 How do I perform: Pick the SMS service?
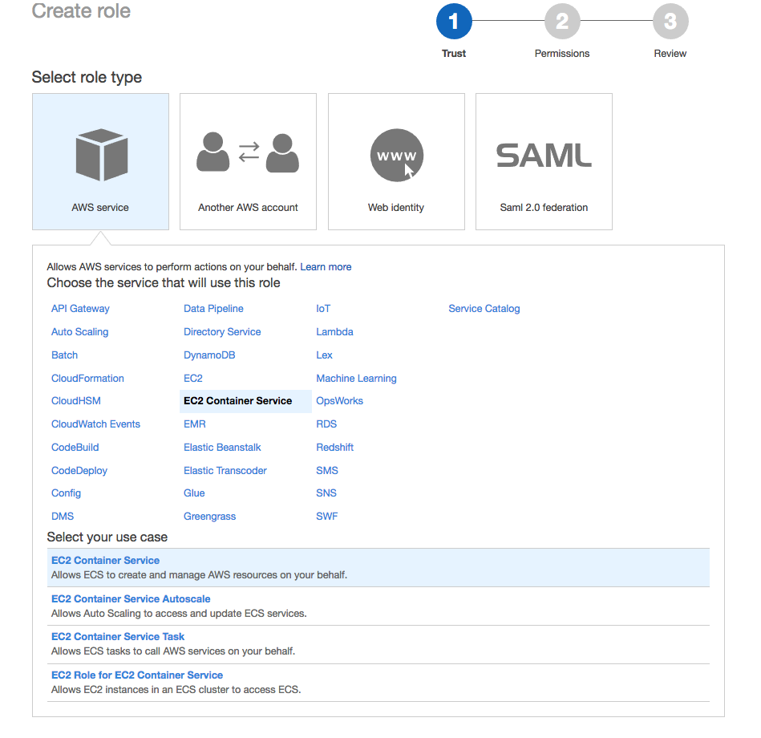click(x=327, y=471)
